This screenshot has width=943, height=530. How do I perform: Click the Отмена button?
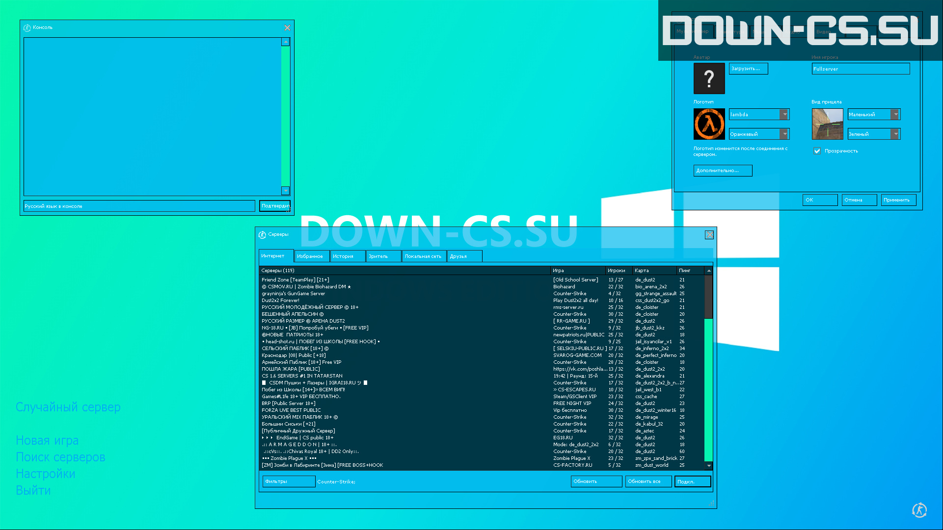coord(859,200)
